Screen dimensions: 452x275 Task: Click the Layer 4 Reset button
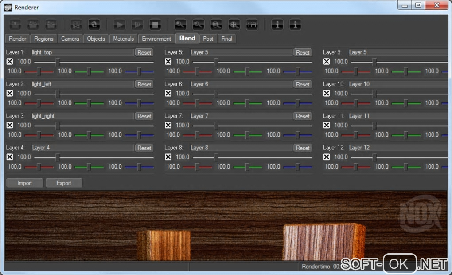coord(144,148)
